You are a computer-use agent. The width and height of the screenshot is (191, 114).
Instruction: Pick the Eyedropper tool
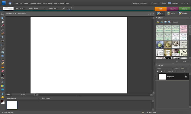pyautogui.click(x=3, y=26)
